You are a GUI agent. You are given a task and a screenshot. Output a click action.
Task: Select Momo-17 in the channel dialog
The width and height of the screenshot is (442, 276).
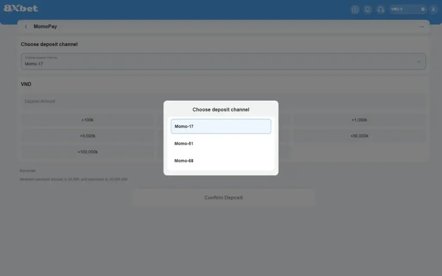(x=221, y=126)
